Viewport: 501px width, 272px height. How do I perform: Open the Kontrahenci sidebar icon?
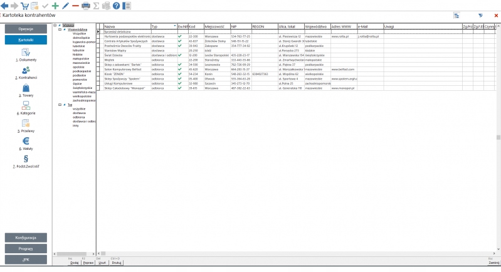(26, 70)
